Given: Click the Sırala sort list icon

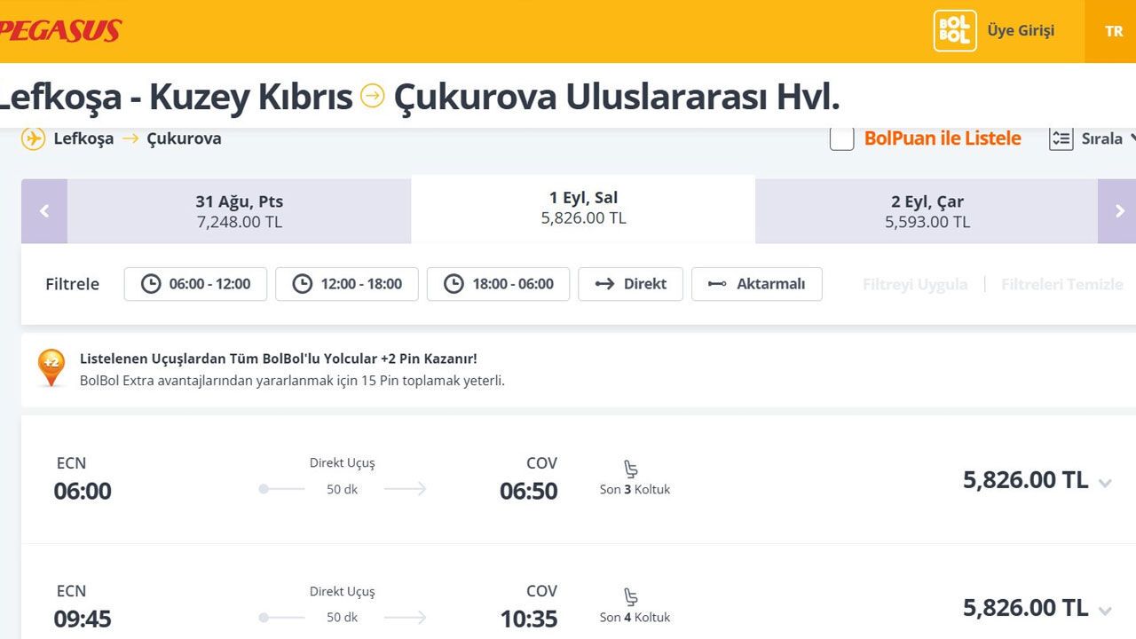Looking at the screenshot, I should pos(1061,139).
